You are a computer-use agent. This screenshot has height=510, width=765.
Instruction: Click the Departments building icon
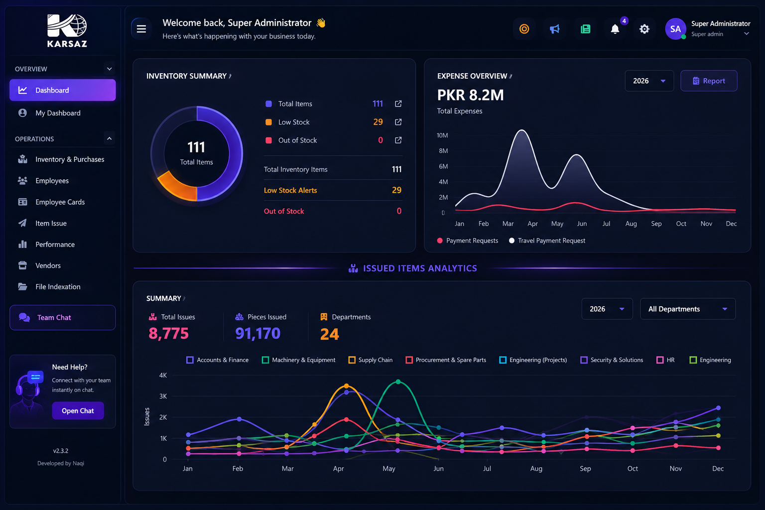point(324,317)
